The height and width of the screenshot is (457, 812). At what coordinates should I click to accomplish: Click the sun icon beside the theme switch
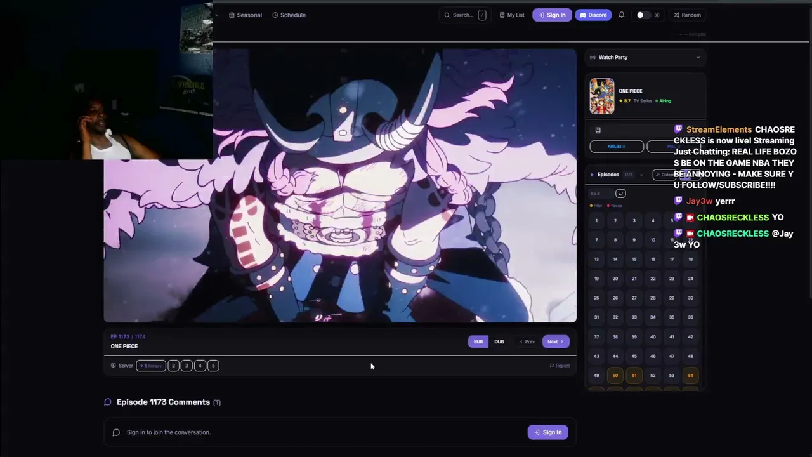tap(657, 15)
